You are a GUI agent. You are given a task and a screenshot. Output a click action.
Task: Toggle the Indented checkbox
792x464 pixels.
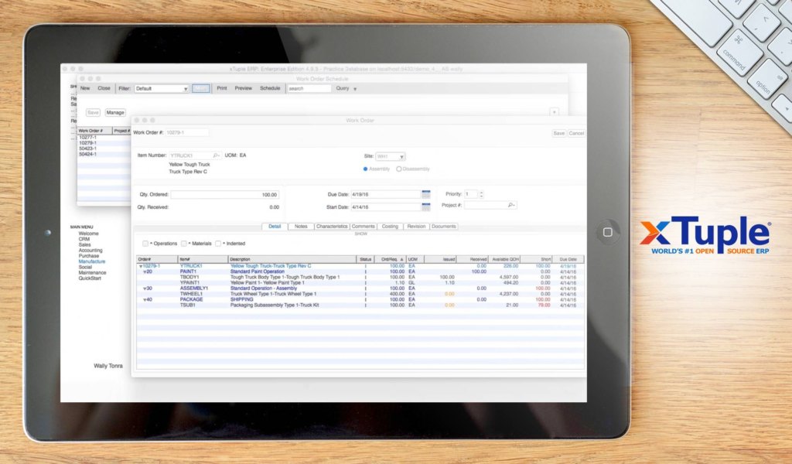pyautogui.click(x=219, y=244)
